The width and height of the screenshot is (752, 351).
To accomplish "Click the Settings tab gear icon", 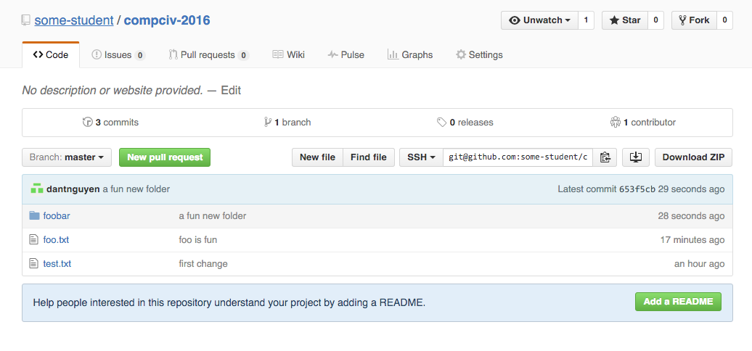I will 461,55.
